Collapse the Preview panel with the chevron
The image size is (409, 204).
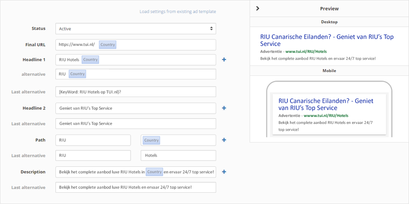pyautogui.click(x=258, y=8)
